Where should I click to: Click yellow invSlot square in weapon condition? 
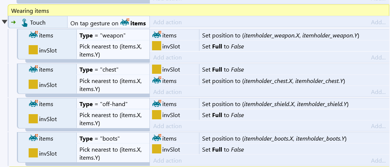pos(33,50)
